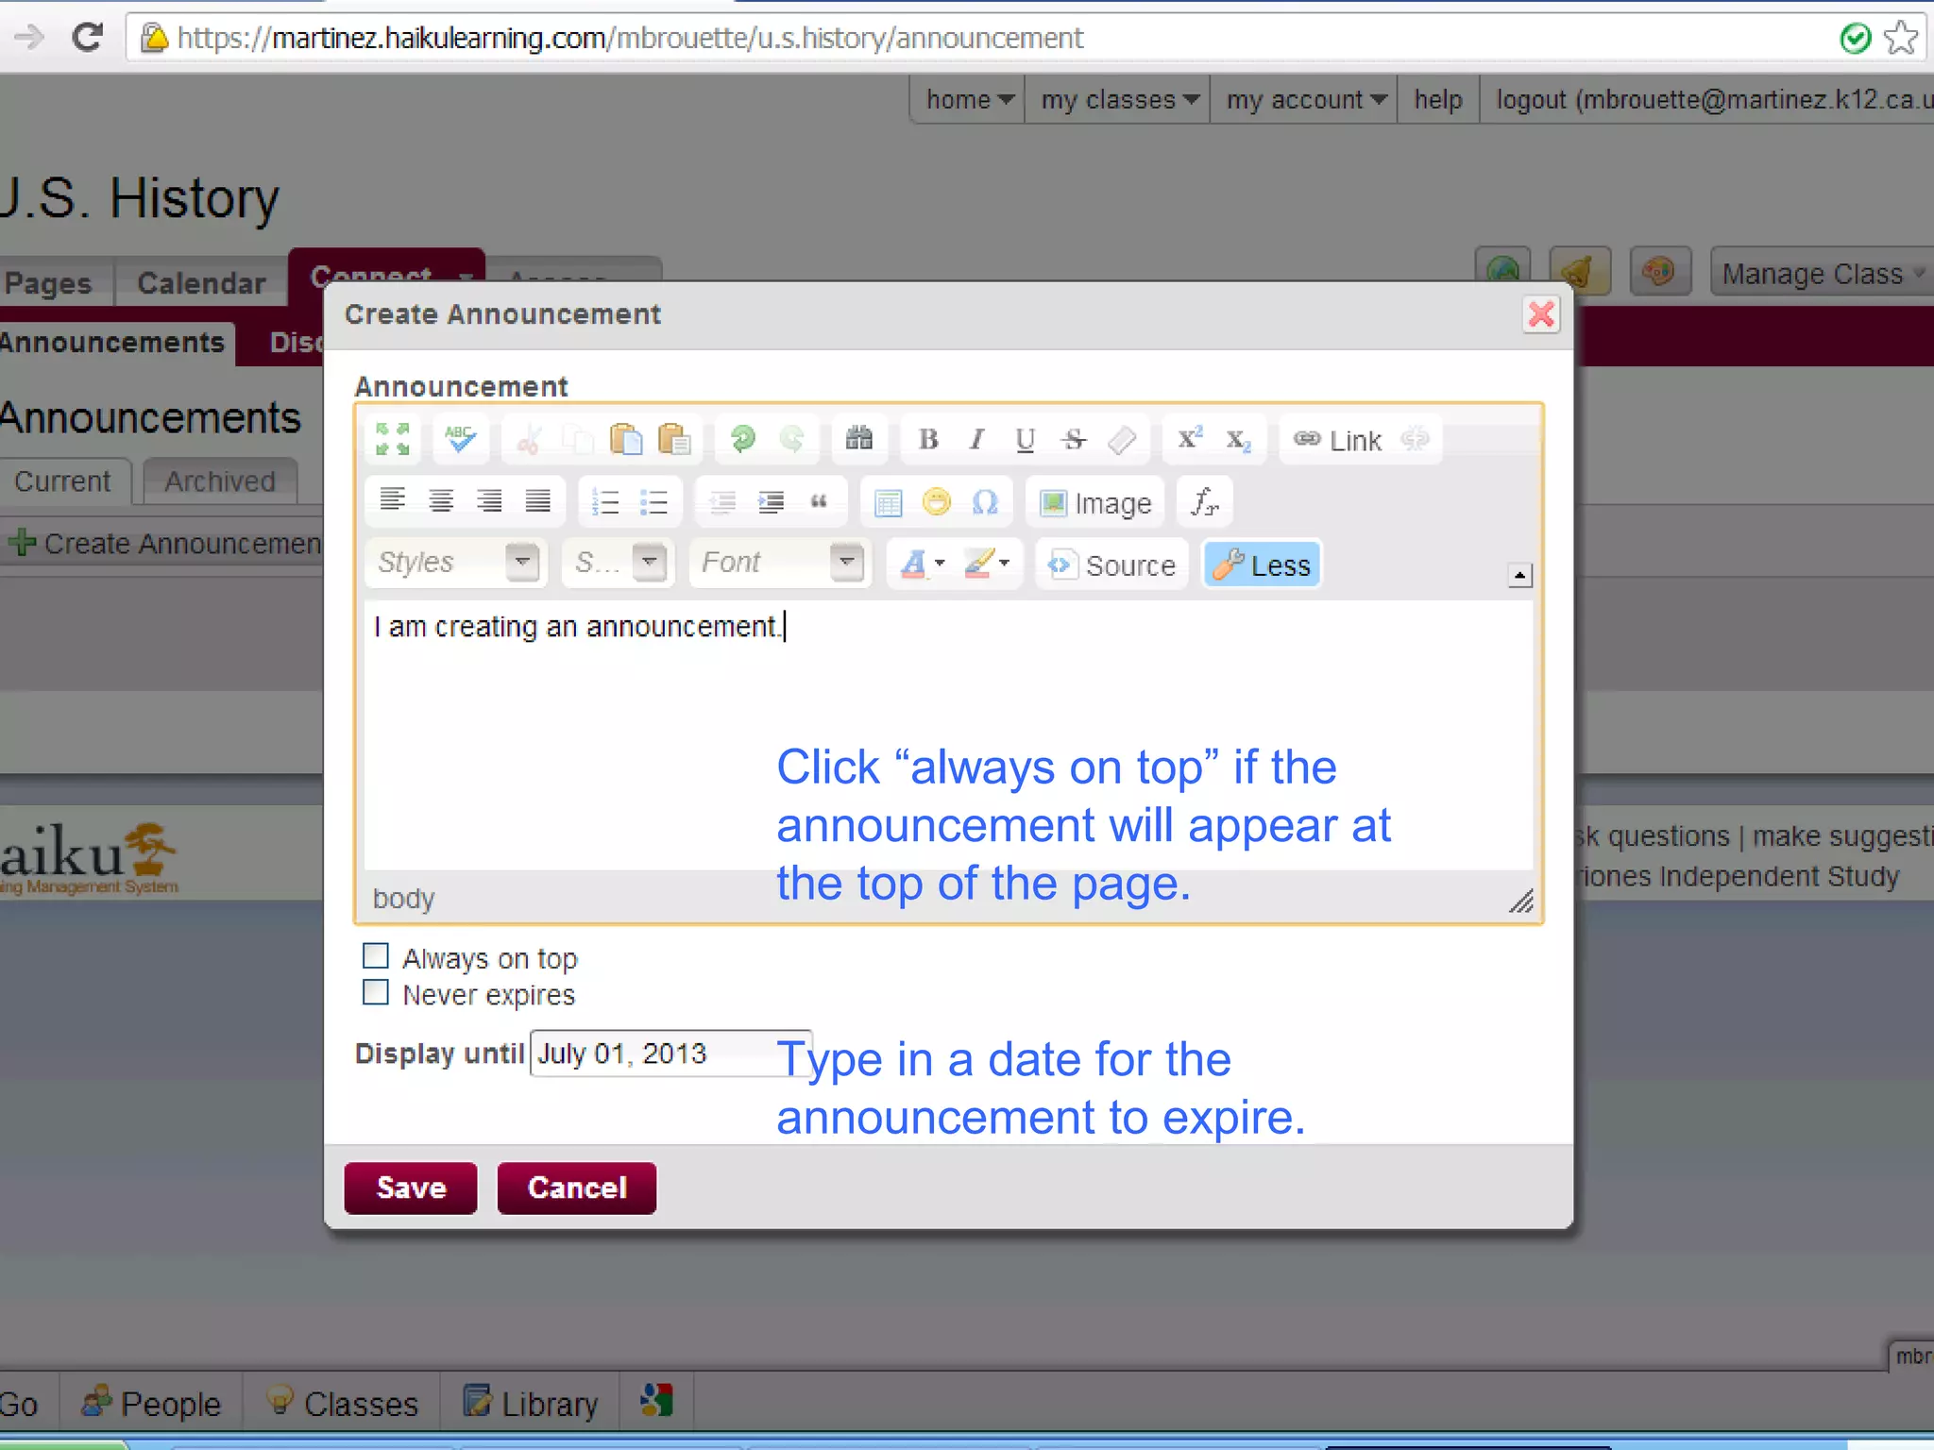Click the Paste as plain text icon

[x=674, y=439]
